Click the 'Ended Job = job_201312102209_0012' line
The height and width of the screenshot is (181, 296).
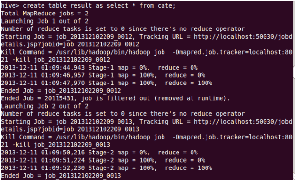[x=61, y=91]
